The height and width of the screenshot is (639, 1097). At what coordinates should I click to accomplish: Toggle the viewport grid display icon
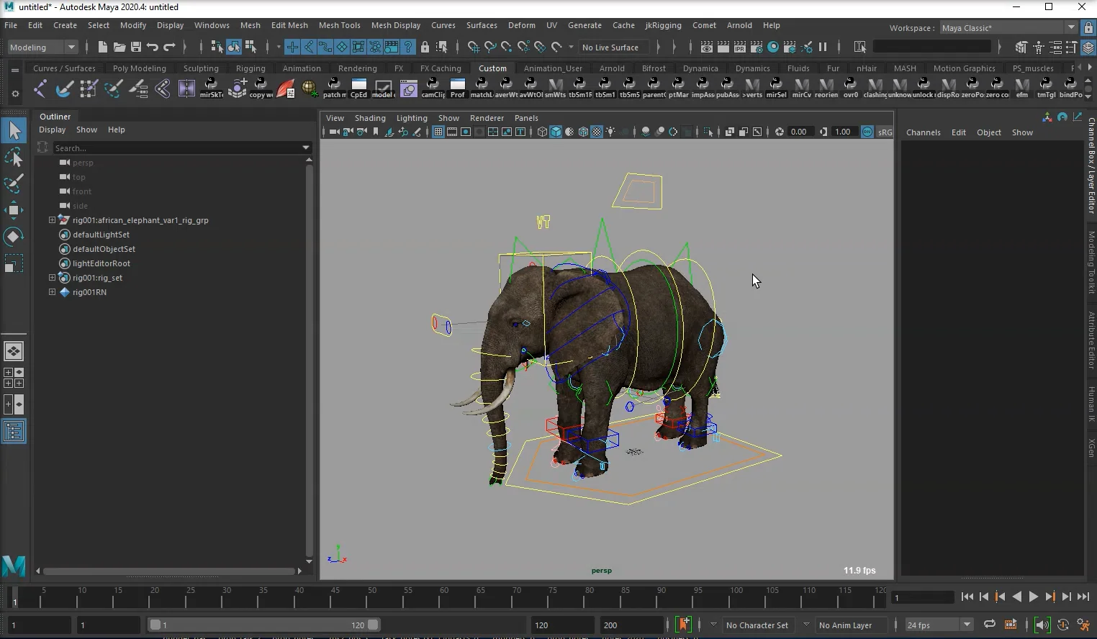[438, 132]
